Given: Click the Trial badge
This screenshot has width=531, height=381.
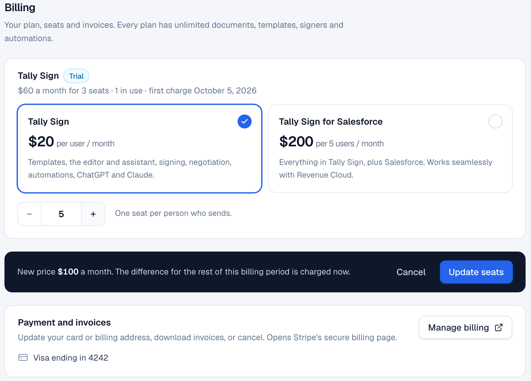Looking at the screenshot, I should pos(76,76).
